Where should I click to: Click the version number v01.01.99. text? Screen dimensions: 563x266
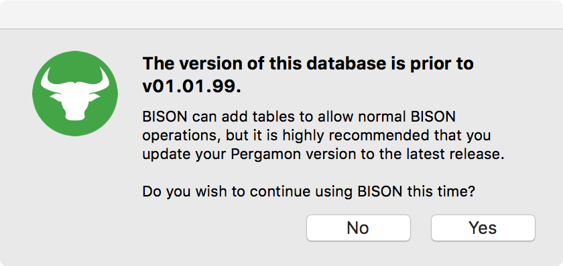pyautogui.click(x=192, y=87)
